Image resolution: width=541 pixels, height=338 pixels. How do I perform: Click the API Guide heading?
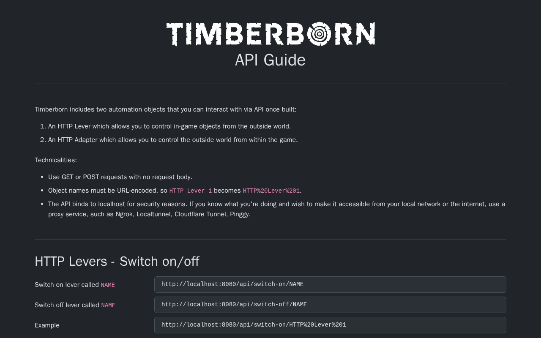pyautogui.click(x=270, y=60)
